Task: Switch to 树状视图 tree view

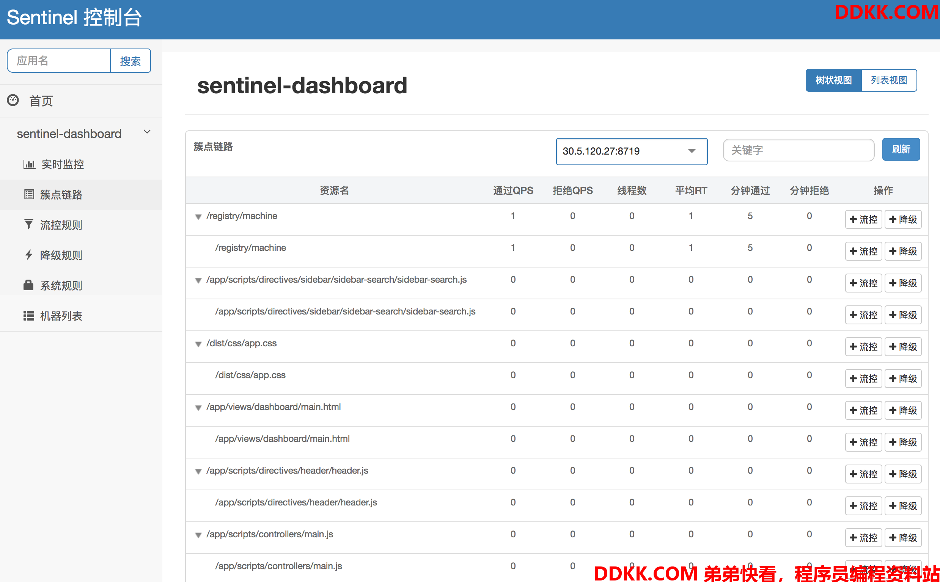Action: coord(833,80)
